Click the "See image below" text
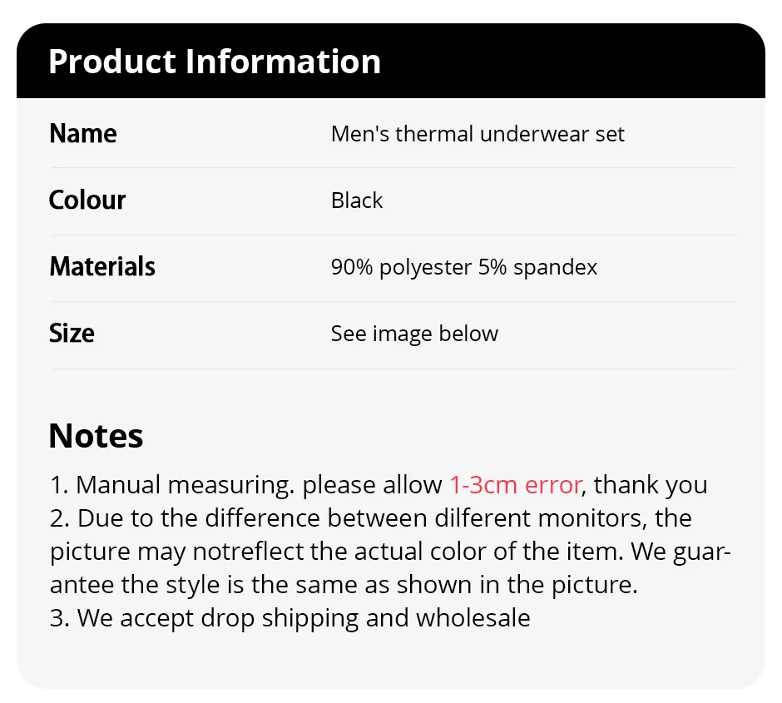Viewport: 782px width, 703px height. coord(414,334)
